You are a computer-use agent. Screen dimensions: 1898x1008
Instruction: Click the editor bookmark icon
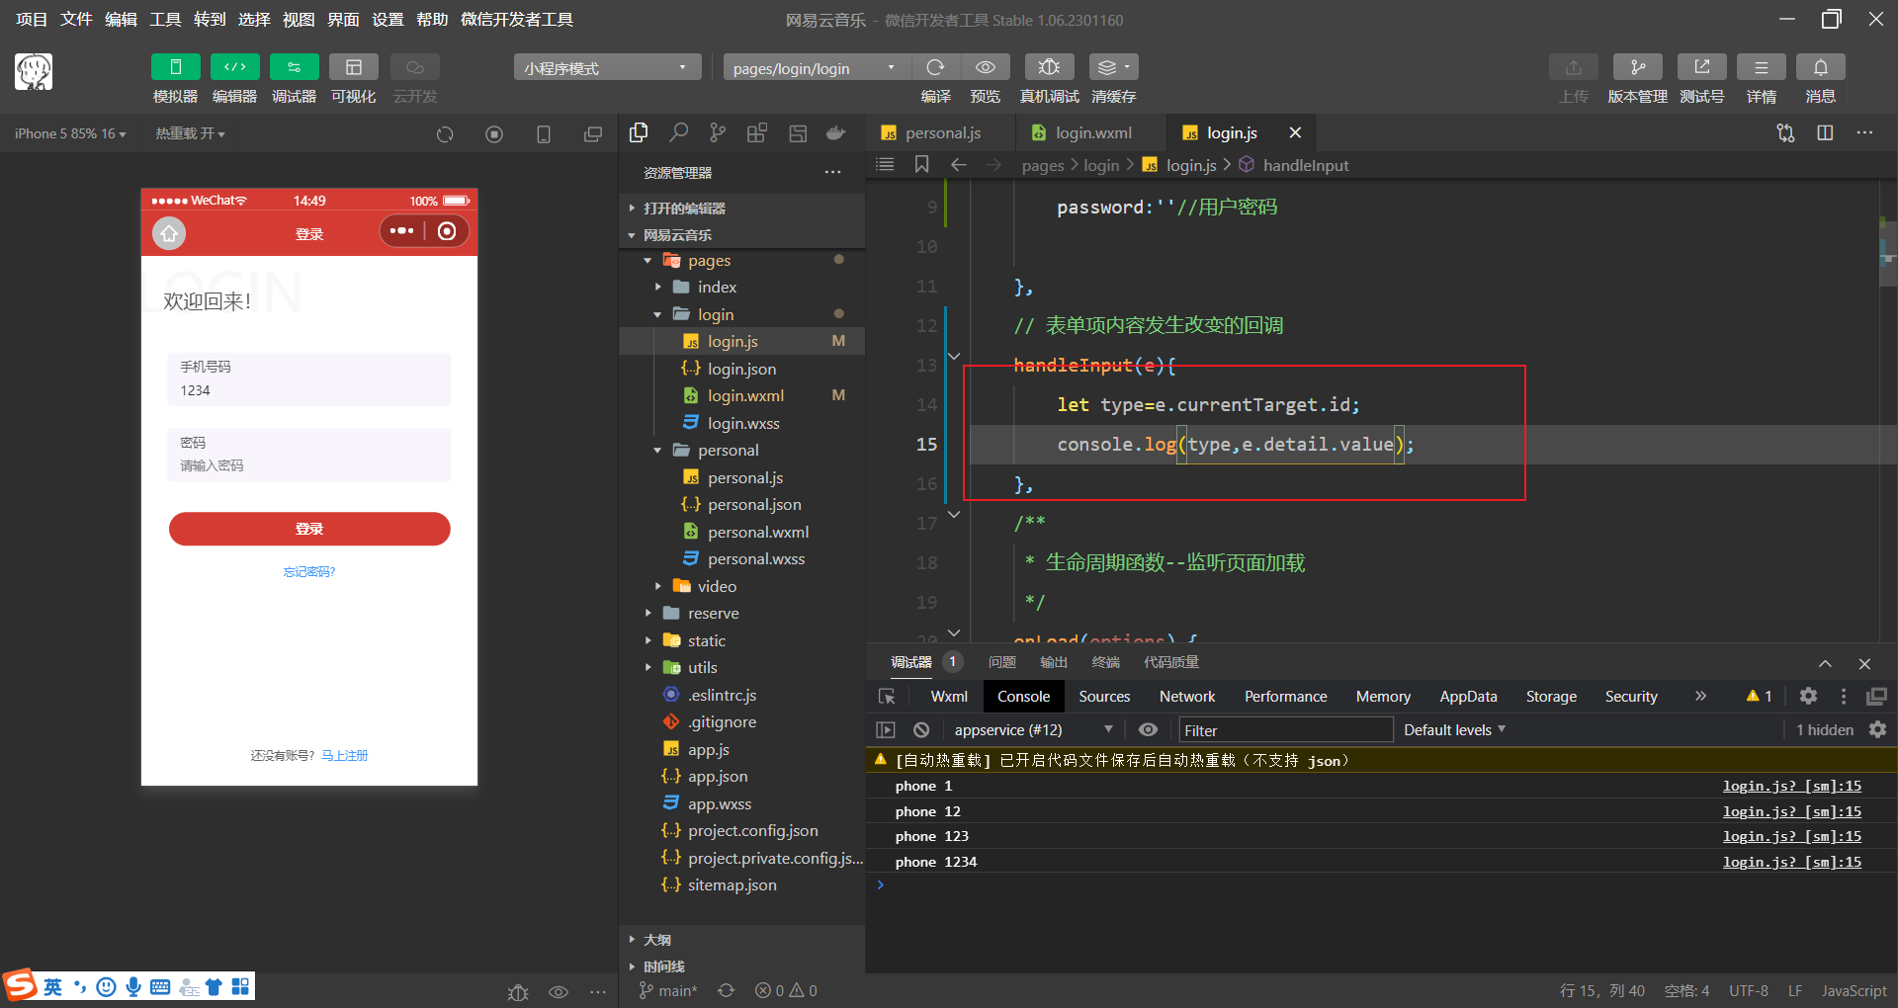point(921,164)
